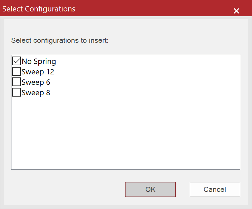The width and height of the screenshot is (252, 209).
Task: Tick the Sweep 6 checkbox
Action: pos(16,82)
